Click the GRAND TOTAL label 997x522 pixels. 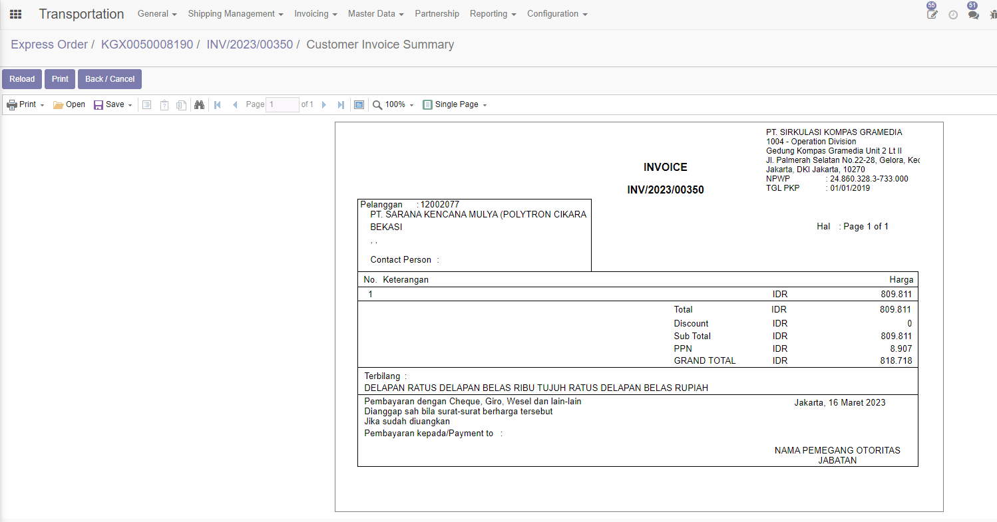(705, 361)
